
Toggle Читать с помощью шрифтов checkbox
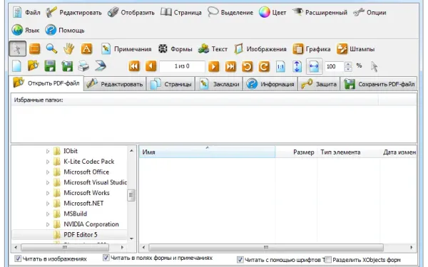click(240, 260)
